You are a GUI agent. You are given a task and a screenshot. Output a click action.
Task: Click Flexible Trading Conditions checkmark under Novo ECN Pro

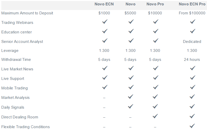[192, 126]
